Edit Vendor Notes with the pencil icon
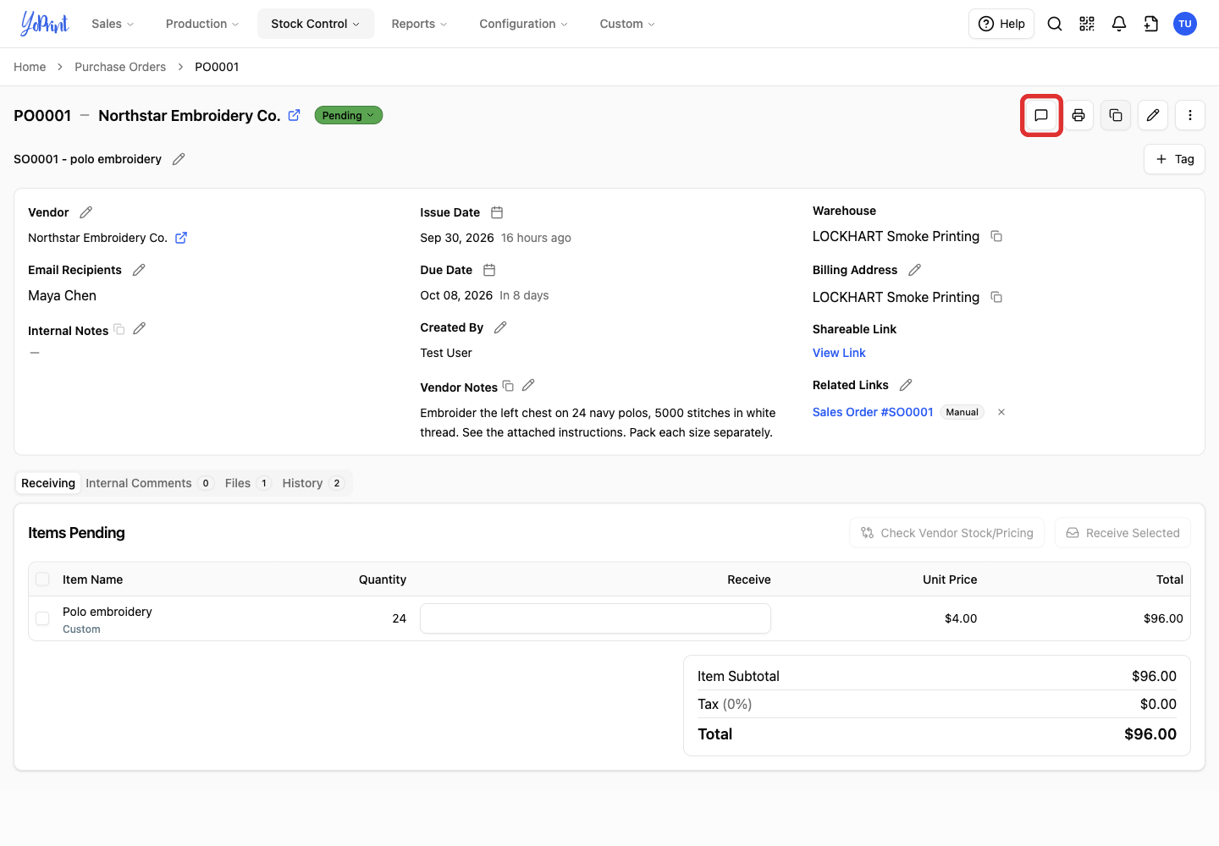Image resolution: width=1219 pixels, height=846 pixels. click(x=528, y=385)
